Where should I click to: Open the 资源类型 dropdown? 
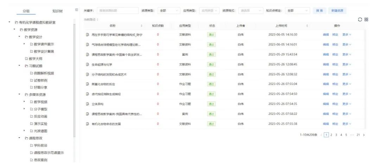click(x=169, y=11)
